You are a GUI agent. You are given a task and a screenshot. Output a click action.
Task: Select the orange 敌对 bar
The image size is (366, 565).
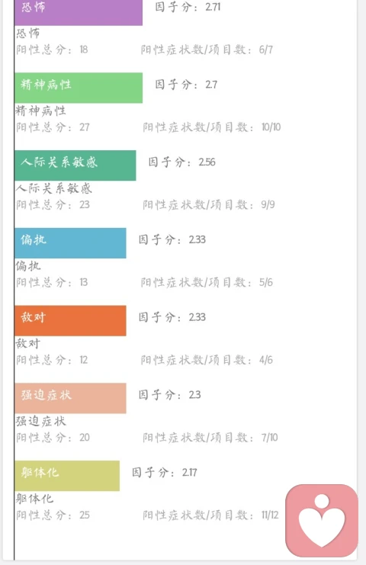70,321
